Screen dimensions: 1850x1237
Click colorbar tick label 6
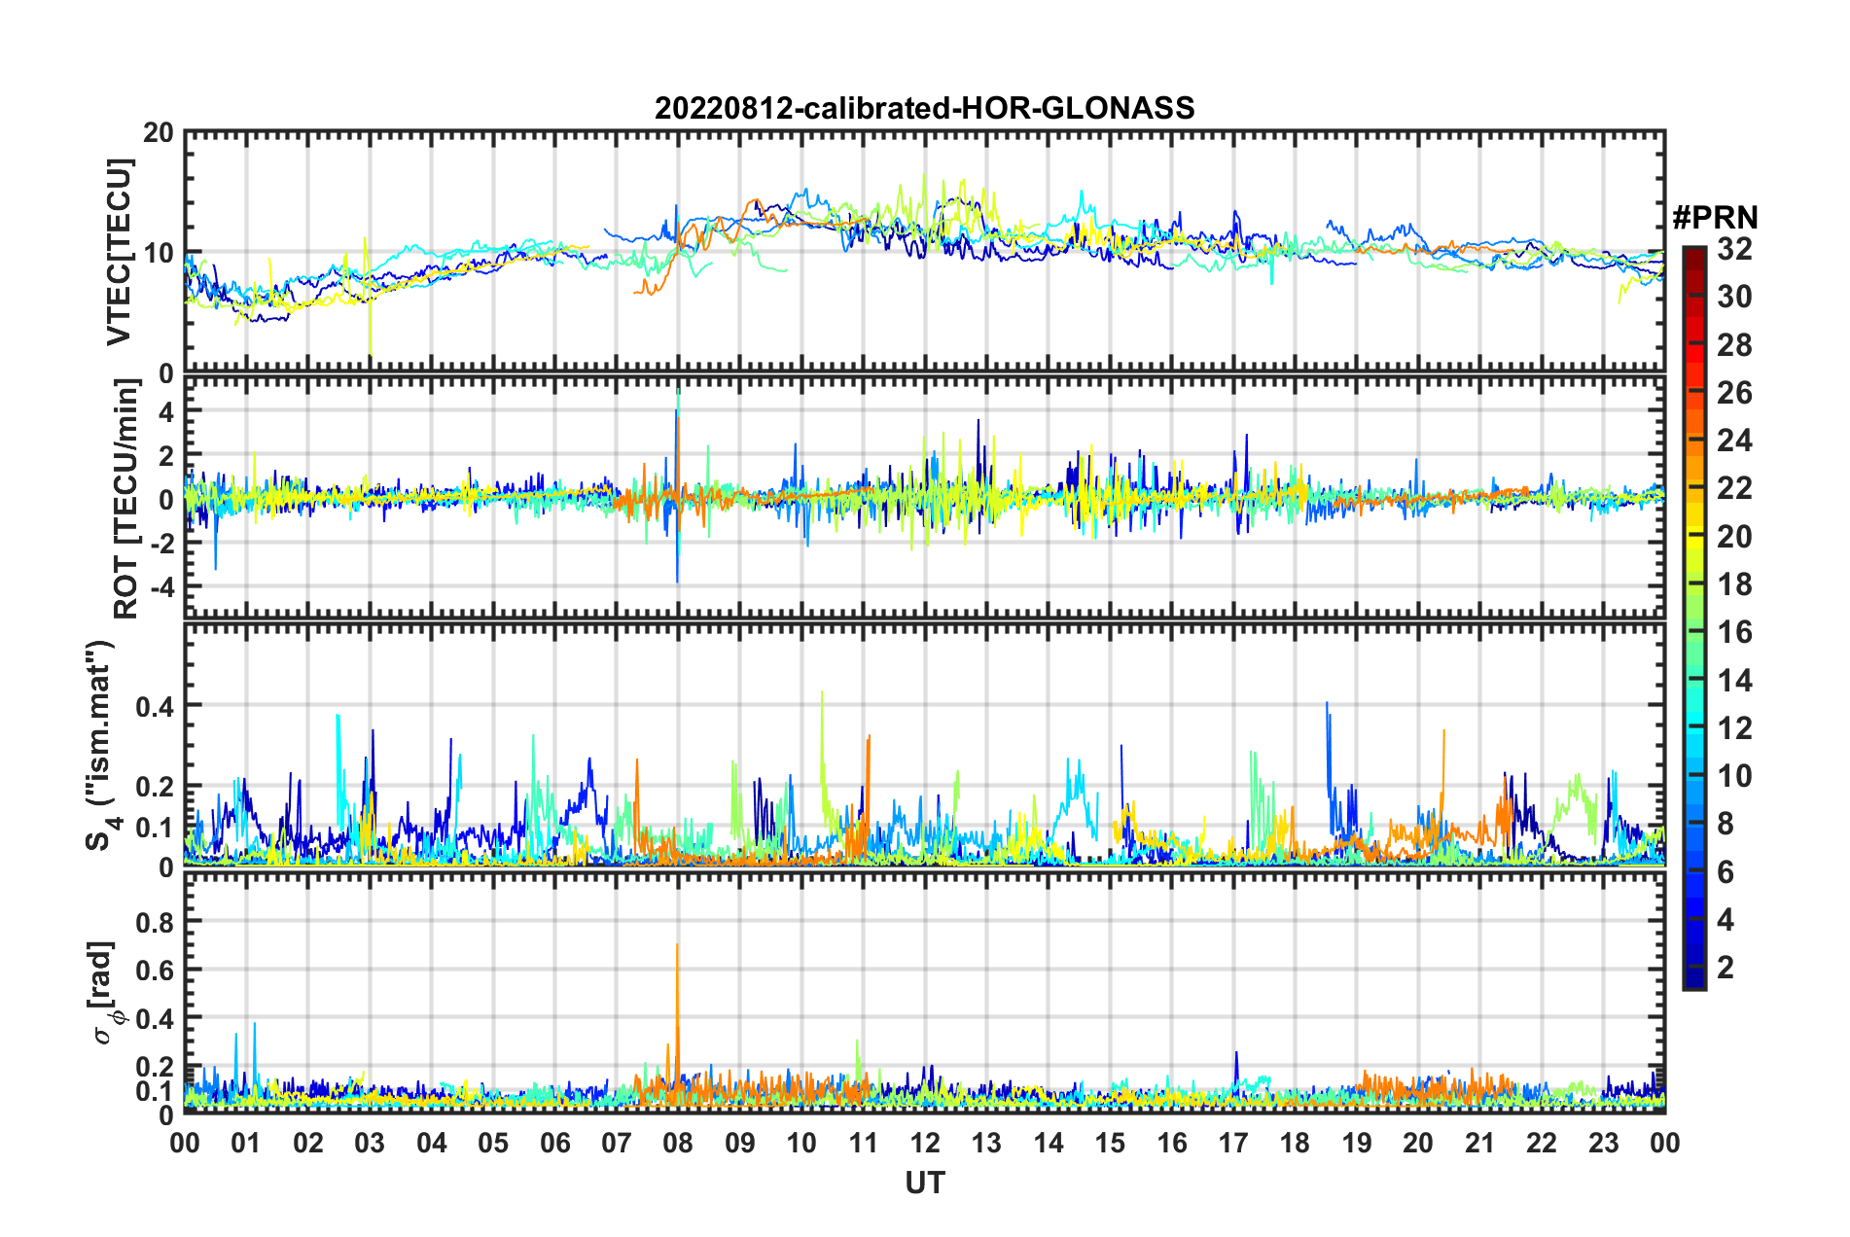click(1725, 871)
